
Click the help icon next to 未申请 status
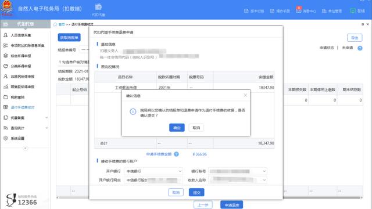pos(360,48)
